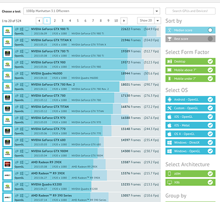Click the AMD logo beside Radeon R9 390X
The image size is (220, 202).
click(x=7, y=175)
